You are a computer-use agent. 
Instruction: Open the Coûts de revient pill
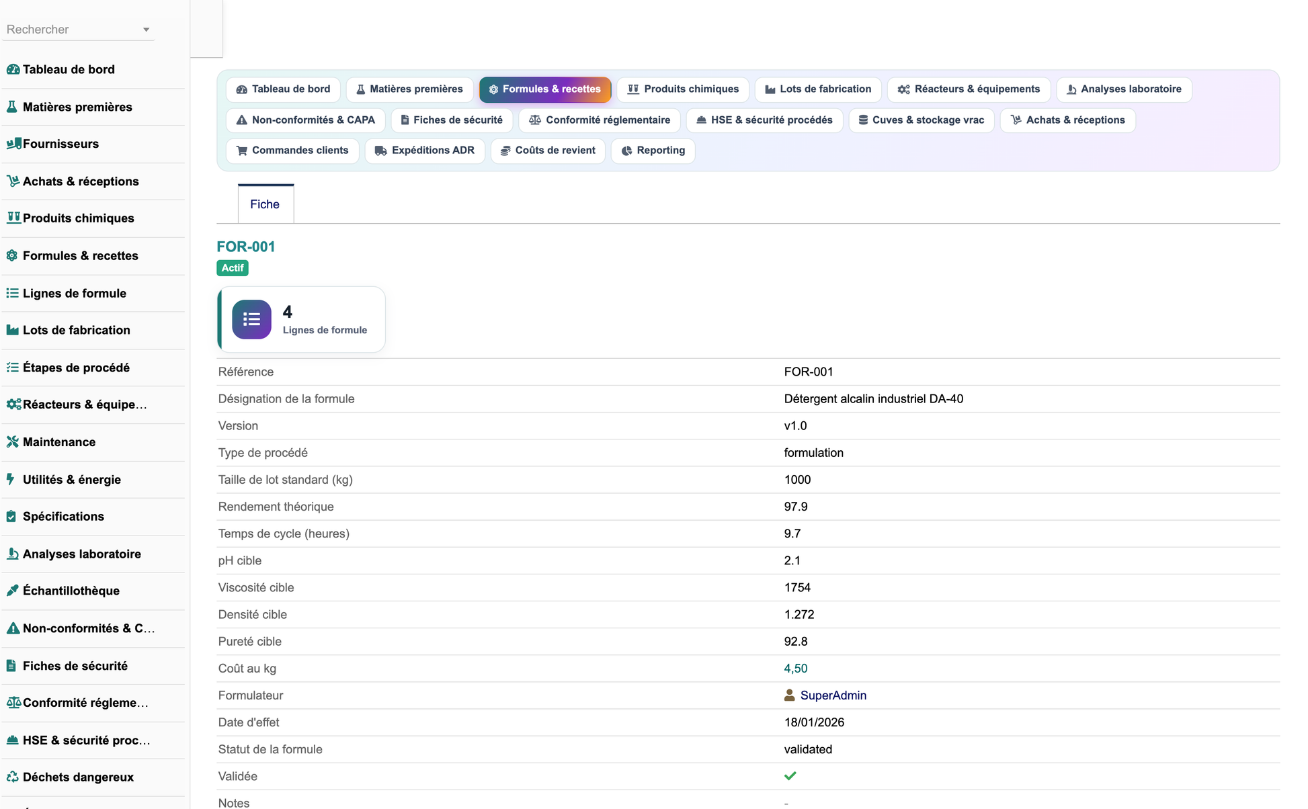coord(548,151)
